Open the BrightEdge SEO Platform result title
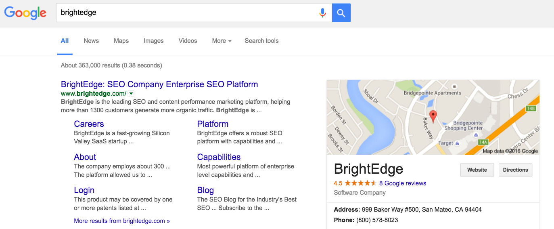The height and width of the screenshot is (229, 554). point(159,84)
